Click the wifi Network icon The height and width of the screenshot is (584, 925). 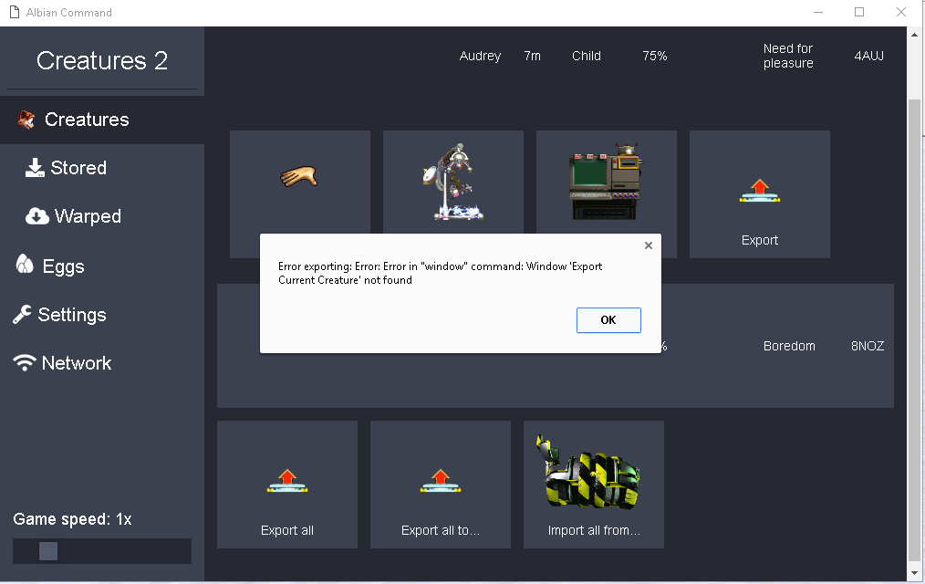point(25,362)
